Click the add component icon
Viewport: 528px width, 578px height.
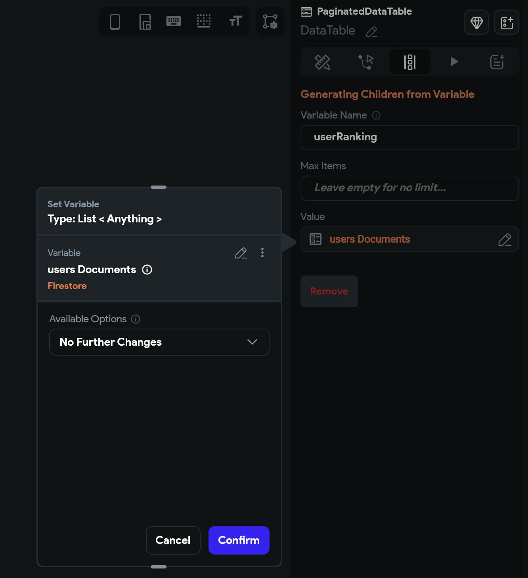[x=507, y=23]
